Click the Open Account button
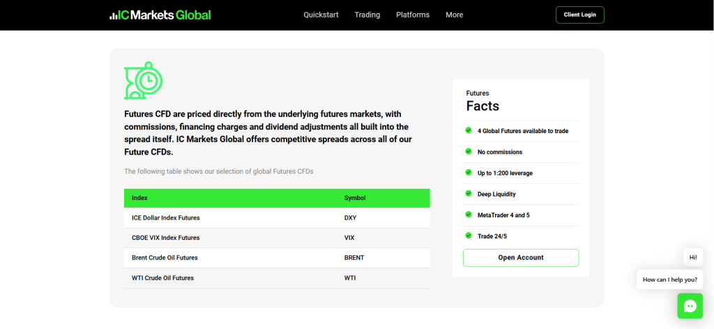 (x=521, y=258)
